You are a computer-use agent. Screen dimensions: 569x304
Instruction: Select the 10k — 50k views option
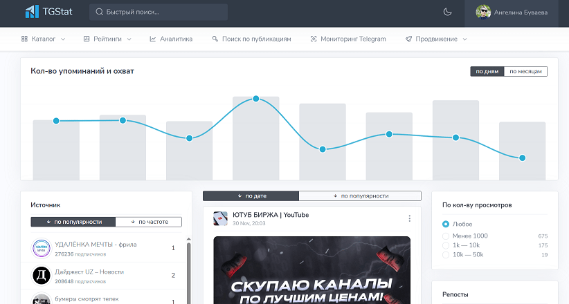446,255
